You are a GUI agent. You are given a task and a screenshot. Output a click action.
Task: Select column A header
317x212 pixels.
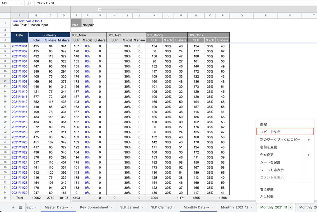tap(19, 16)
